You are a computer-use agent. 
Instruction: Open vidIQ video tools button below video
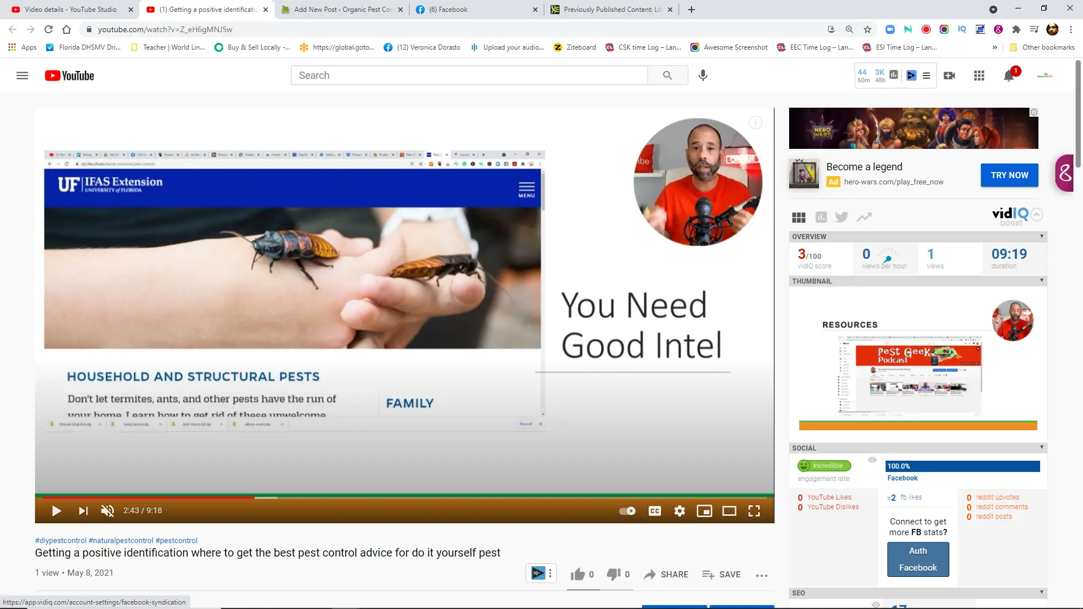click(x=541, y=573)
